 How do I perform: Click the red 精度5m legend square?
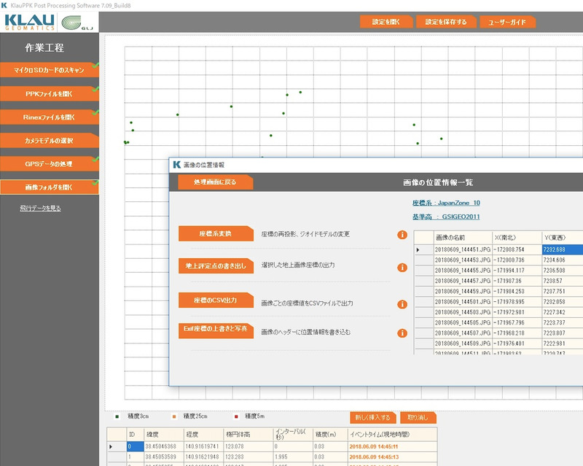click(x=236, y=417)
